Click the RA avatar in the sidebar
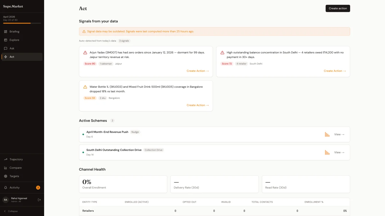This screenshot has width=385, height=216. [5, 200]
